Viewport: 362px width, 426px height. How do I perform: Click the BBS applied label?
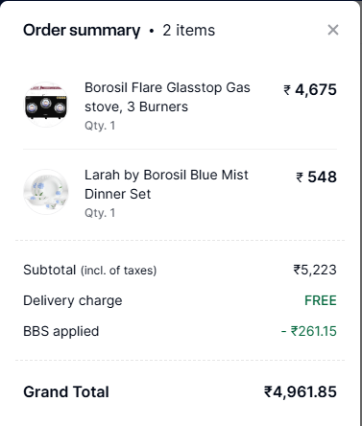pos(61,331)
